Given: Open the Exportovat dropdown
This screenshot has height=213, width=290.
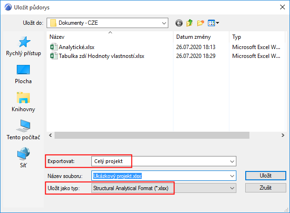Looking at the screenshot, I should tap(232, 161).
